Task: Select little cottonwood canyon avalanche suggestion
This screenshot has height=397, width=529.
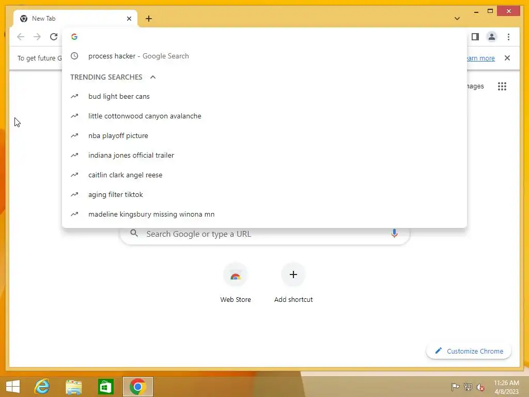Action: [x=264, y=116]
